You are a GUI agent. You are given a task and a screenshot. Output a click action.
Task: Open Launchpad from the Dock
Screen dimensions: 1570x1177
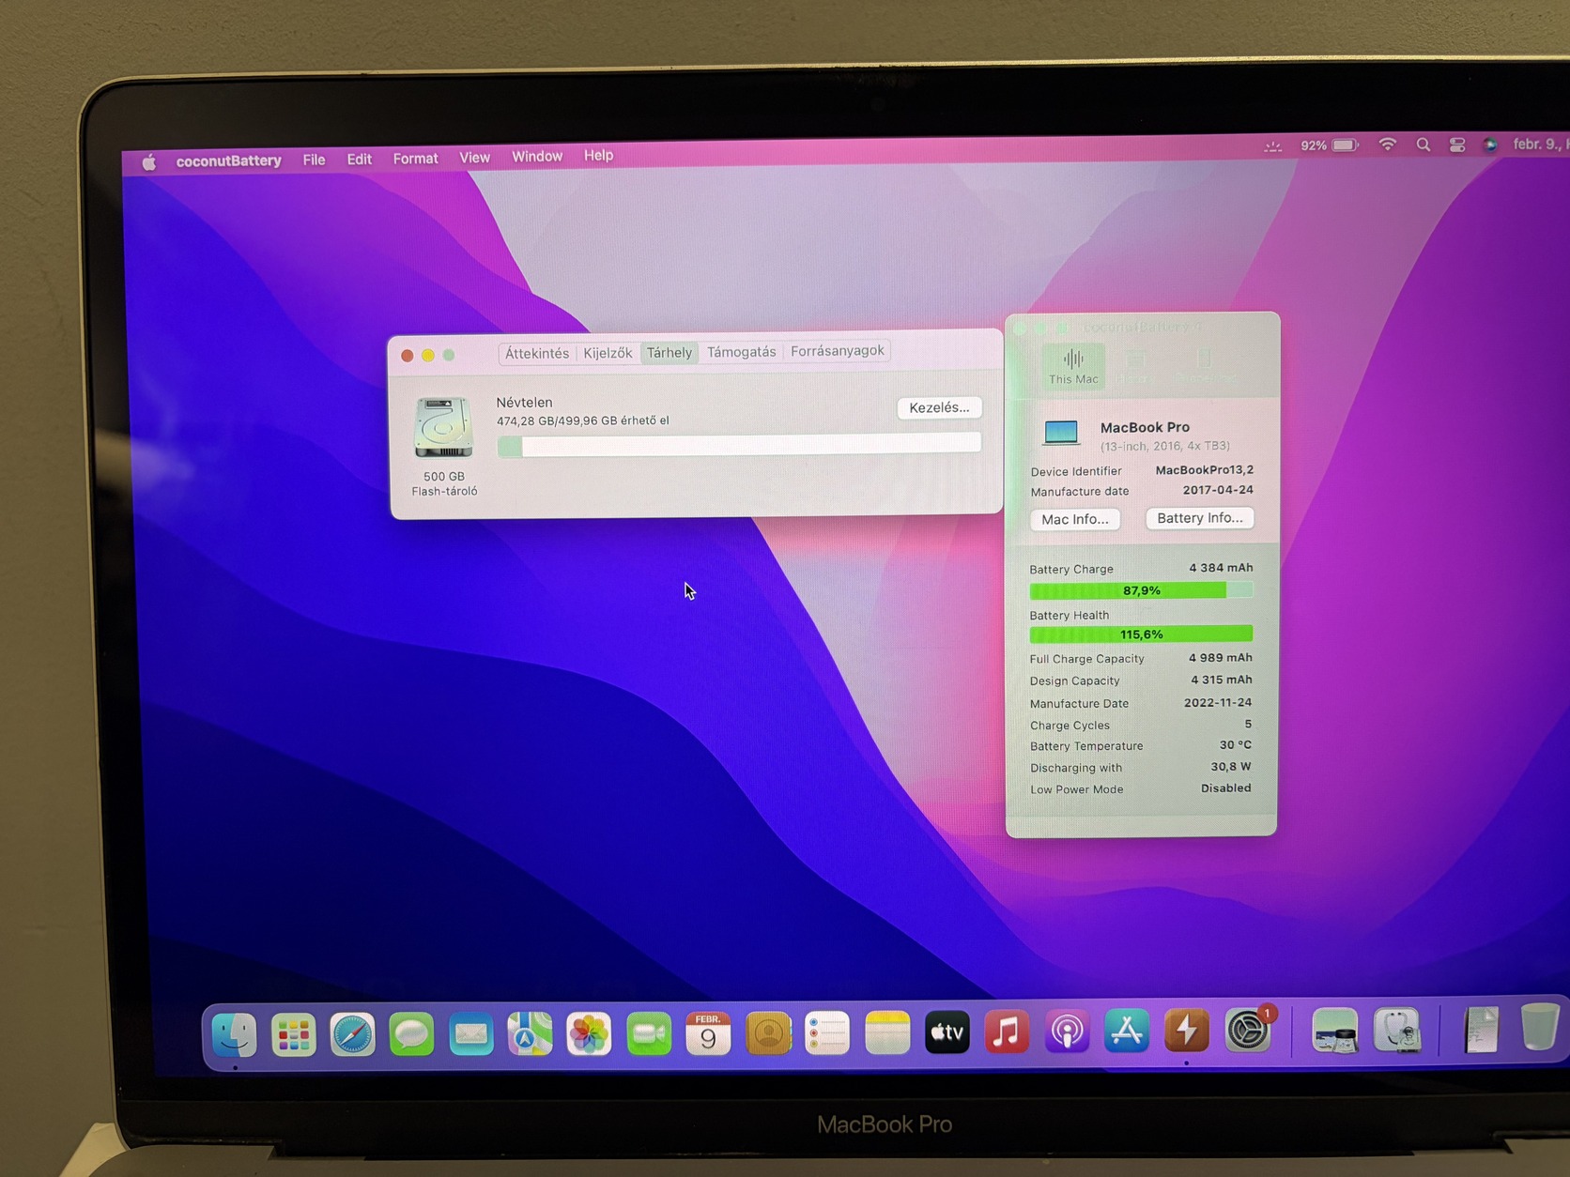[x=293, y=1035]
